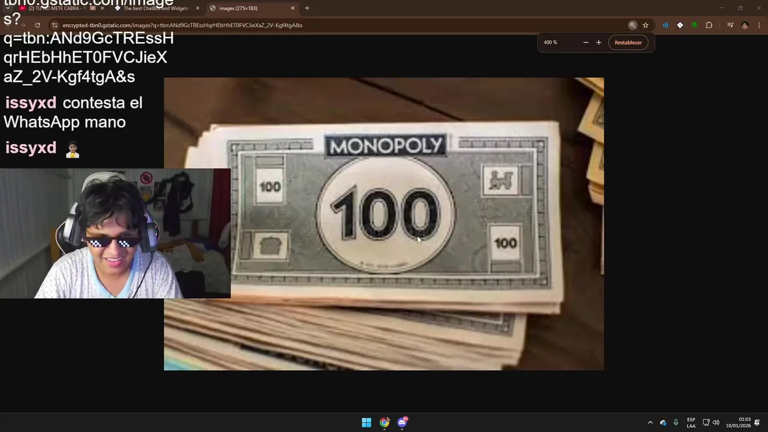This screenshot has width=768, height=432.
Task: Close the TU NO METE CABRA tab
Action: click(103, 8)
